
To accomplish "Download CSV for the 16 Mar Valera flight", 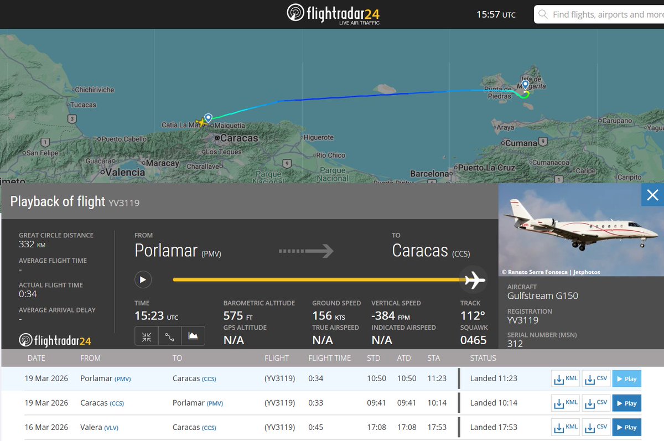I will [596, 427].
